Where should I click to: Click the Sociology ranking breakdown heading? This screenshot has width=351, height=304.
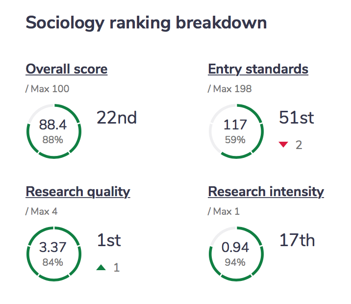point(146,23)
